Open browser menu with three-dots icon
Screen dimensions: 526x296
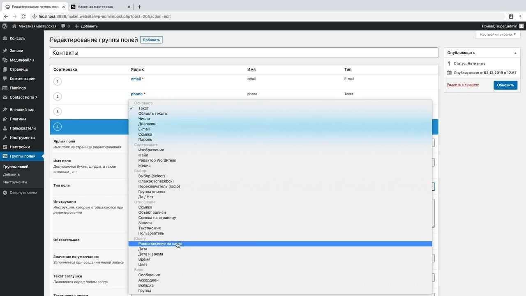tap(520, 16)
